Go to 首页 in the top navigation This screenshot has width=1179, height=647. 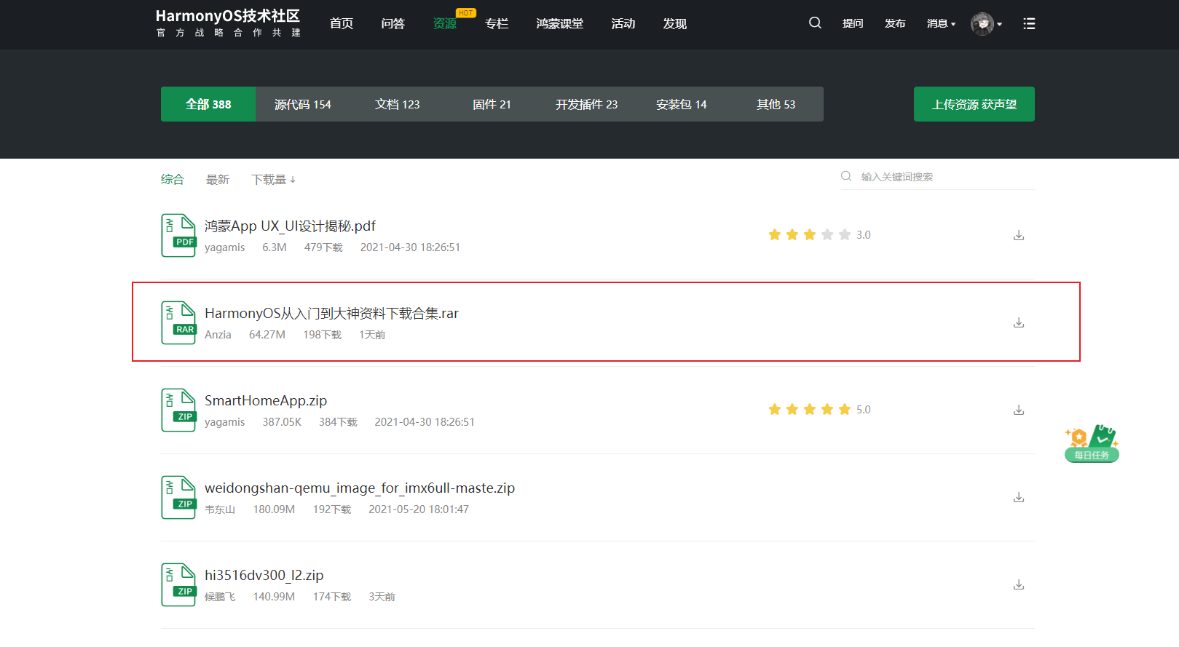(x=342, y=23)
